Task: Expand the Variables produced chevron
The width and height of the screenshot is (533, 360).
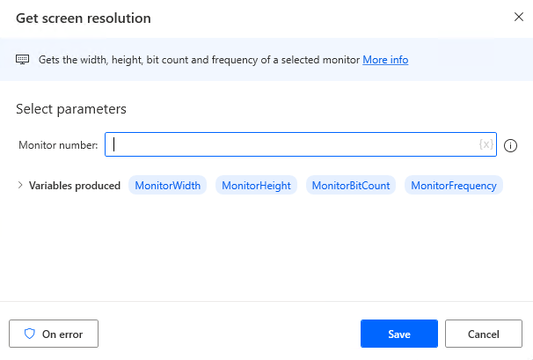Action: [x=20, y=186]
